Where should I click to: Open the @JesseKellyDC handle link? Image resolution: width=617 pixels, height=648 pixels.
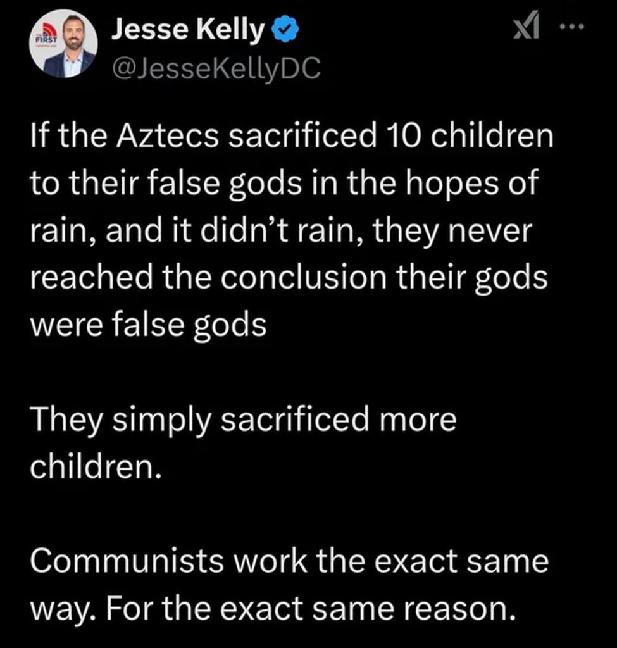pyautogui.click(x=215, y=68)
